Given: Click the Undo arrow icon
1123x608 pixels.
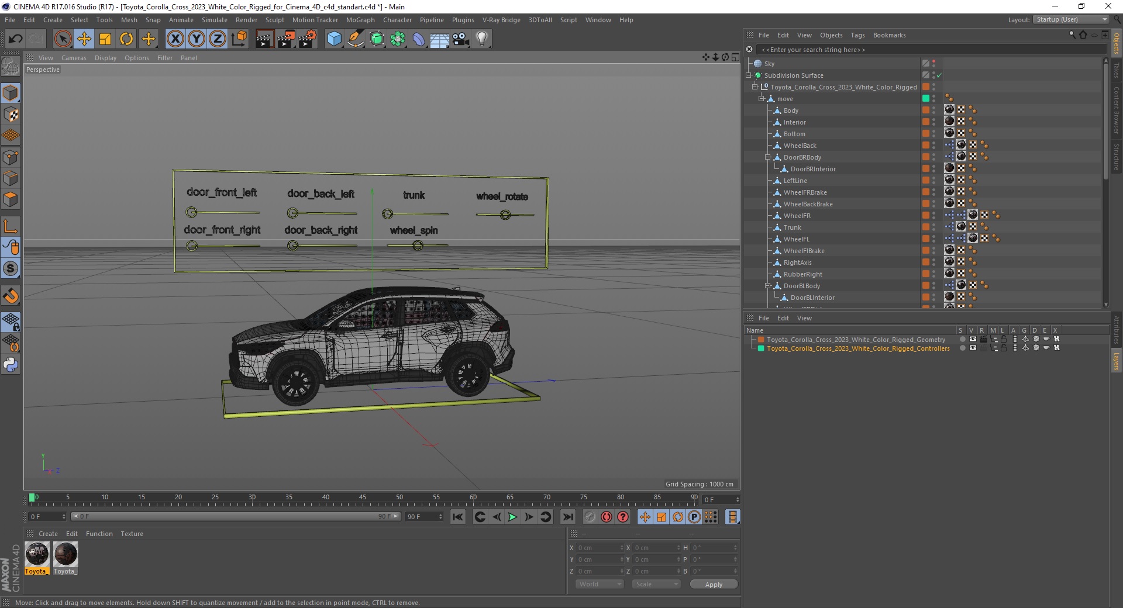Looking at the screenshot, I should coord(16,39).
